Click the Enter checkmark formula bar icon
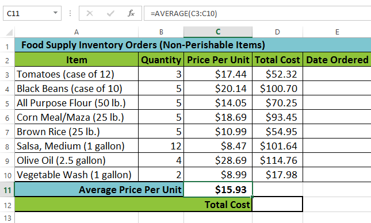This screenshot has width=371, height=223. [x=110, y=13]
